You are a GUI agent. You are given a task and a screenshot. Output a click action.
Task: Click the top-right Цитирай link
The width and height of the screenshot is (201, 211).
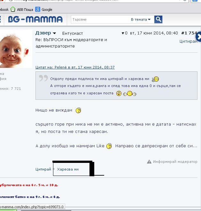(x=188, y=41)
